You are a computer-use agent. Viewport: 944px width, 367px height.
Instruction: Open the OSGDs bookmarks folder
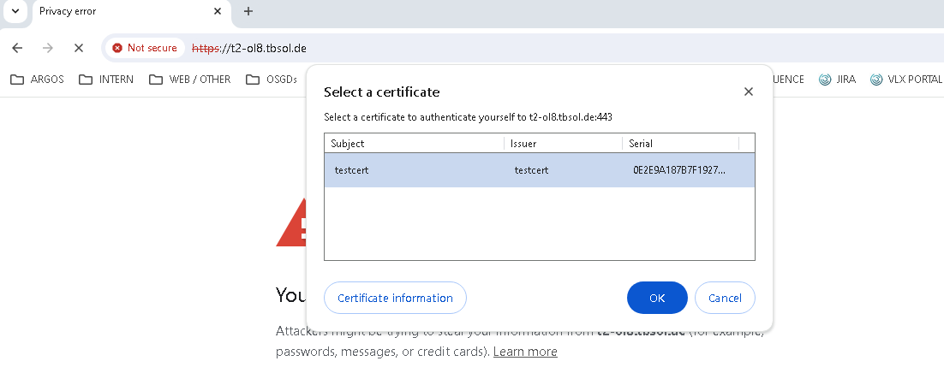tap(272, 80)
